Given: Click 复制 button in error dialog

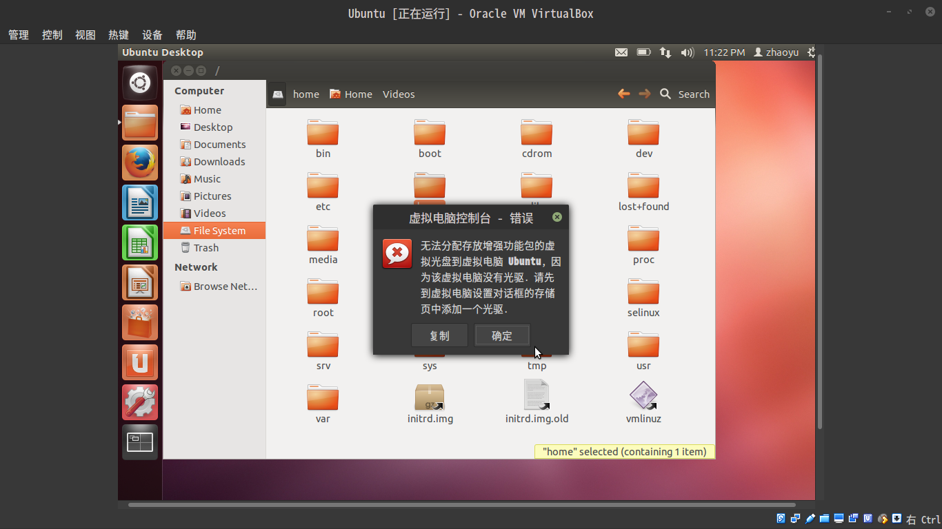Looking at the screenshot, I should coord(439,335).
